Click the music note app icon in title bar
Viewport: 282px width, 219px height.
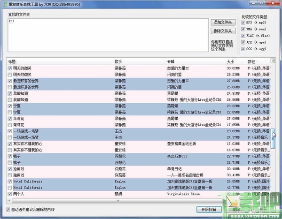(5, 4)
